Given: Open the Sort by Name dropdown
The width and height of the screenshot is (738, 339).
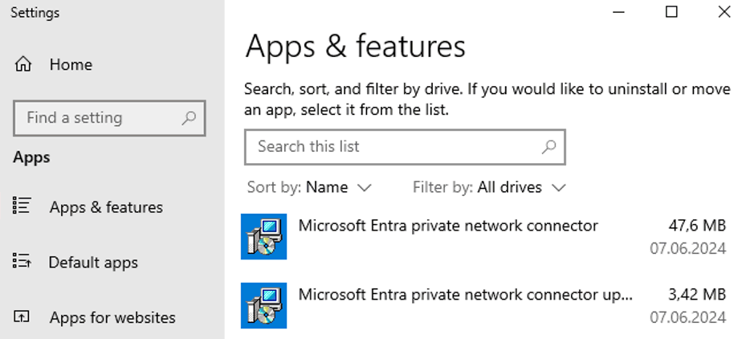Looking at the screenshot, I should click(x=310, y=187).
